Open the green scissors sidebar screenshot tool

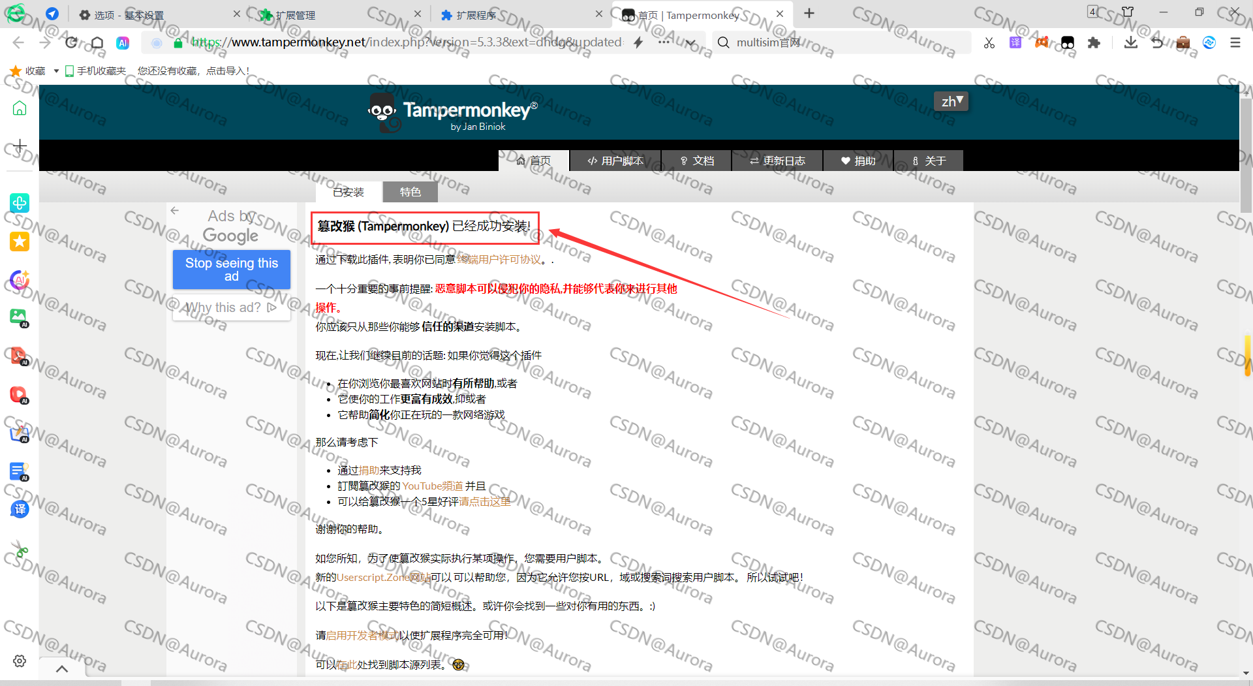(20, 549)
